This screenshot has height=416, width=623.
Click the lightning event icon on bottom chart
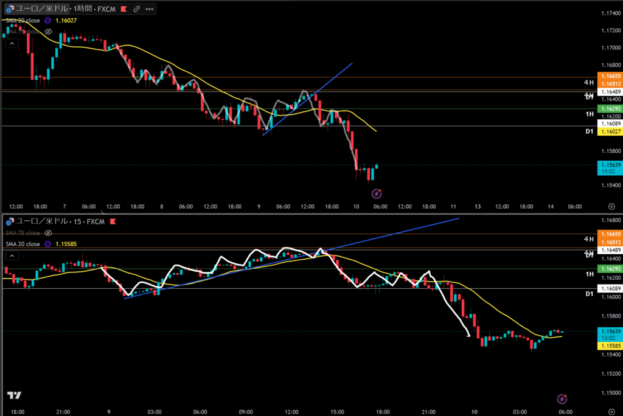coord(562,399)
